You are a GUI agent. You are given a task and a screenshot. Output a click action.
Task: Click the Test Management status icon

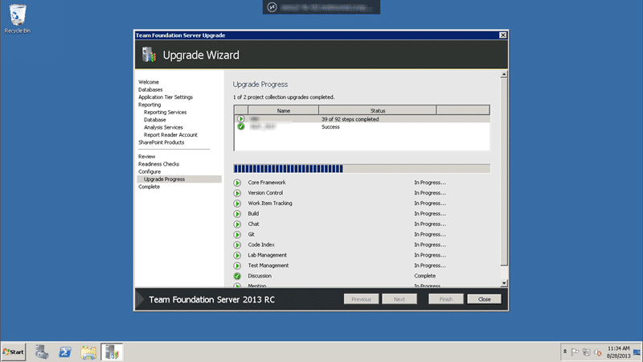click(x=237, y=266)
